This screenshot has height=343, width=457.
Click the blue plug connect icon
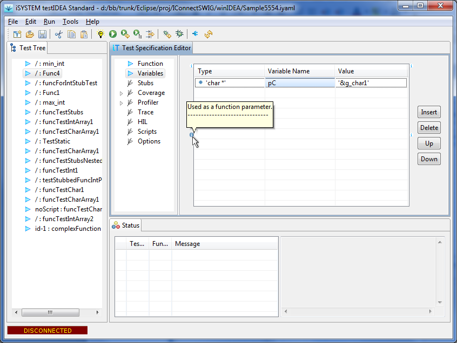coord(195,34)
